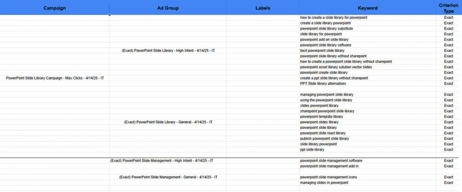Click the Criterion Type column header
The height and width of the screenshot is (192, 462).
click(x=448, y=8)
